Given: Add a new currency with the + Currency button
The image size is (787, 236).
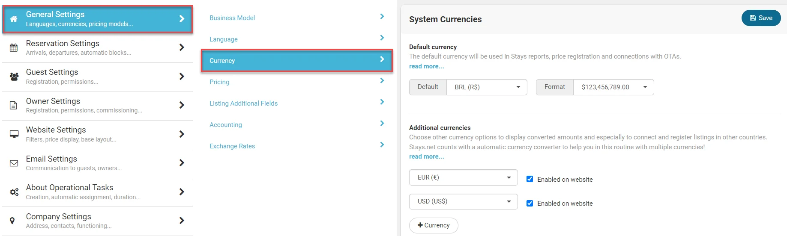Looking at the screenshot, I should click(434, 225).
